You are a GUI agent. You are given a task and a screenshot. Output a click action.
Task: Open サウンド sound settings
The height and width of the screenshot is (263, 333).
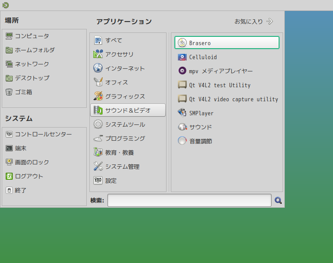click(227, 127)
